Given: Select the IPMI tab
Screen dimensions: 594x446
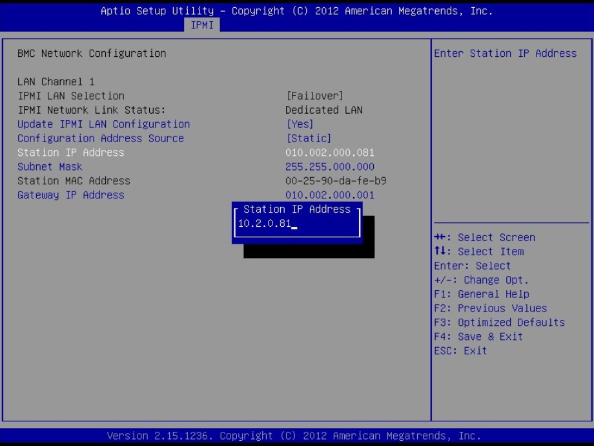Looking at the screenshot, I should (202, 25).
